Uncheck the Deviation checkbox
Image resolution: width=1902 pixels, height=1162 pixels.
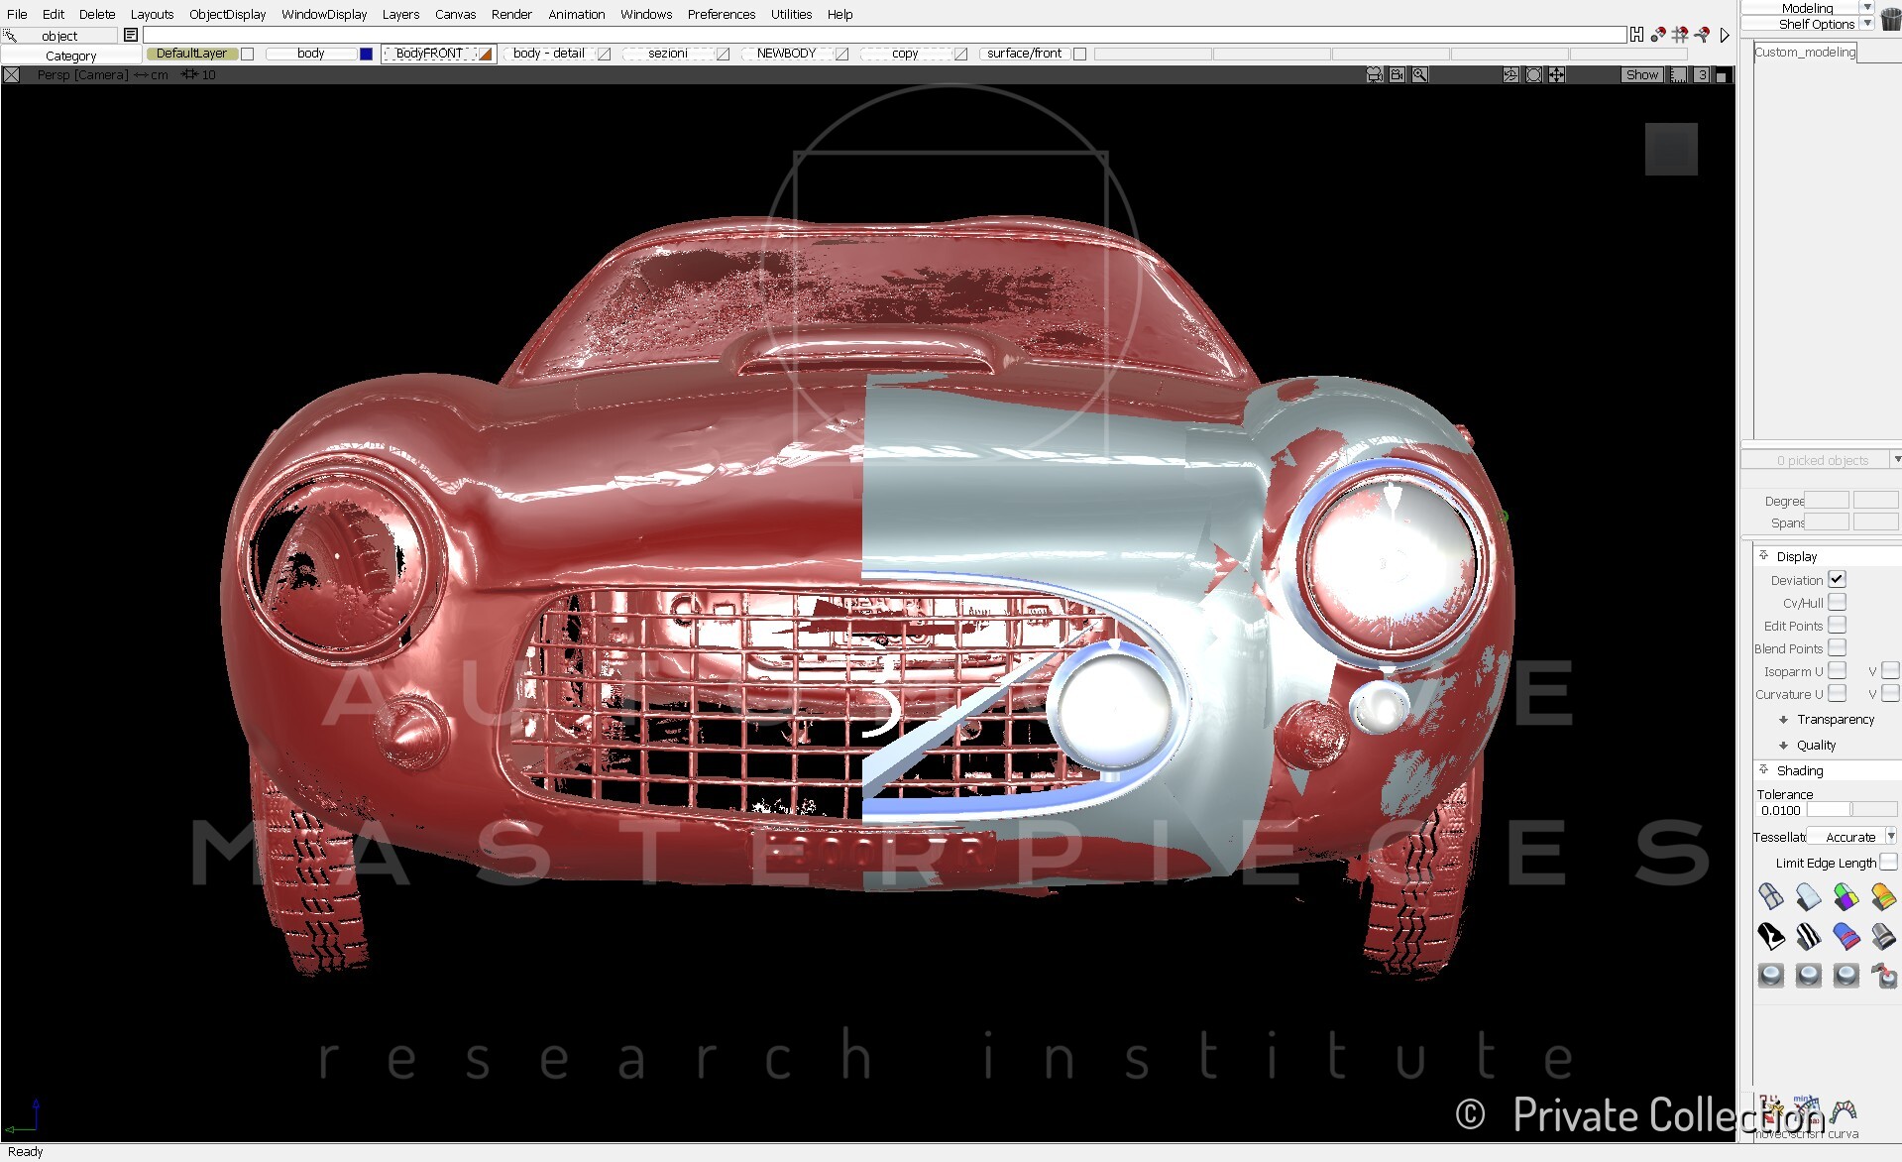pos(1837,579)
